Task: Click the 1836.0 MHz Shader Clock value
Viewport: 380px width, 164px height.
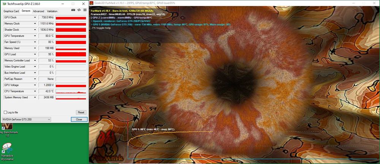Action: (x=46, y=30)
